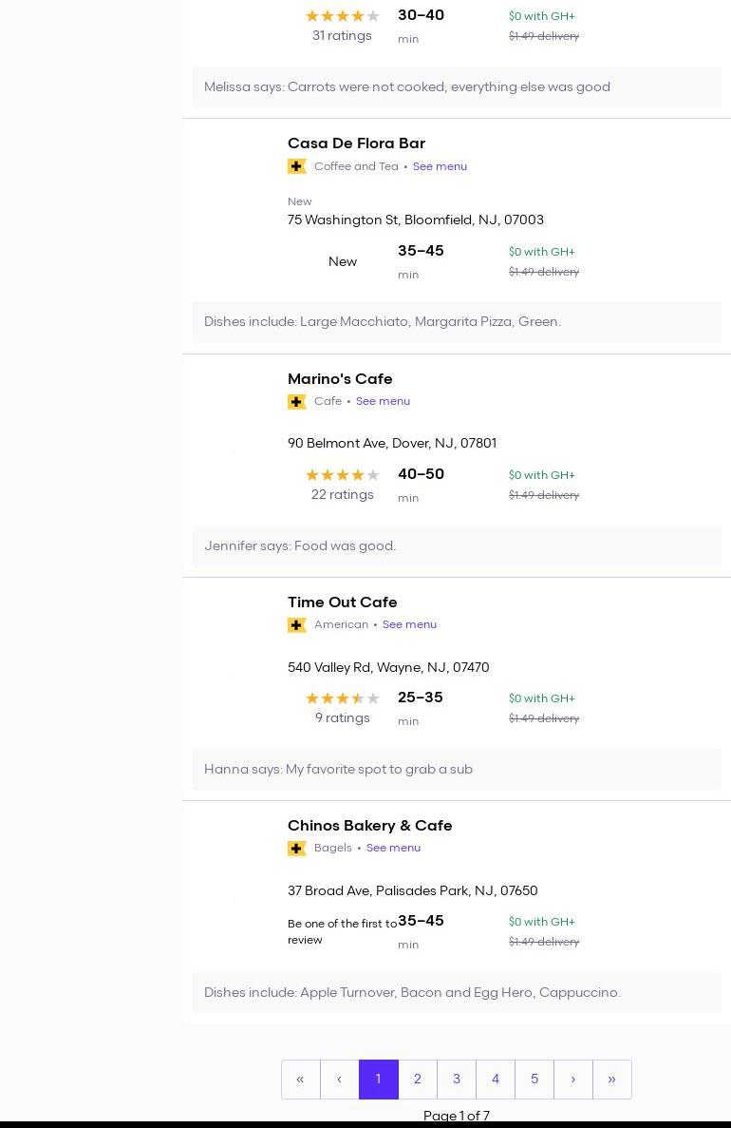Image resolution: width=731 pixels, height=1128 pixels.
Task: Open See menu link for Marino's Cafe
Action: pyautogui.click(x=383, y=401)
